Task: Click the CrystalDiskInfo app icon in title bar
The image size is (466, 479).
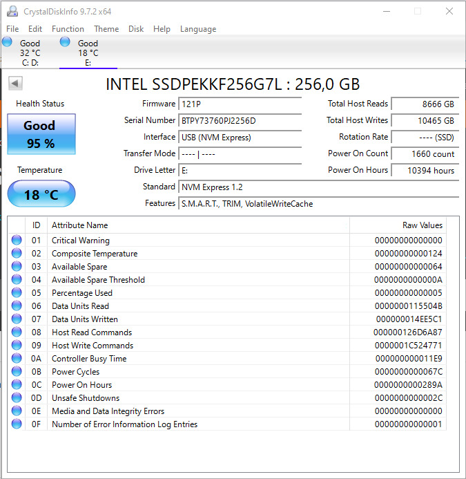Action: click(x=12, y=11)
